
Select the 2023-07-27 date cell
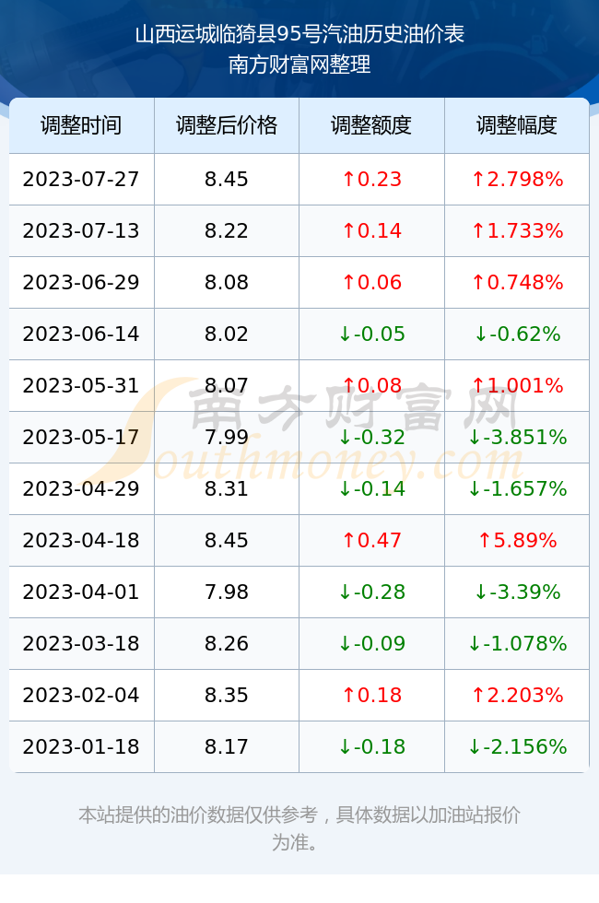pos(81,179)
